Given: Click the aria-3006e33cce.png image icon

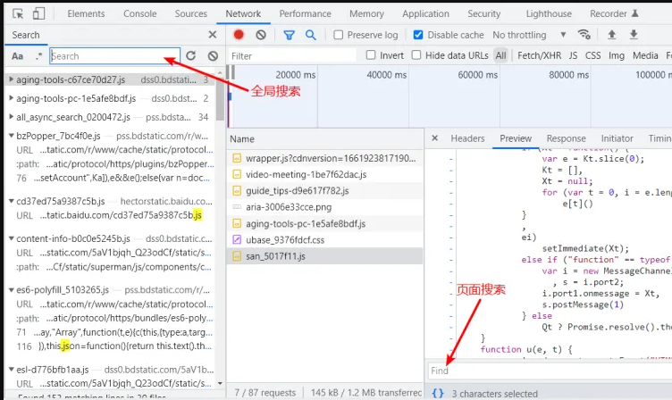Looking at the screenshot, I should tap(237, 207).
